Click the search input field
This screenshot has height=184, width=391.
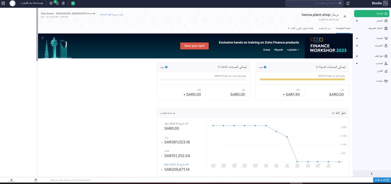(310, 3)
